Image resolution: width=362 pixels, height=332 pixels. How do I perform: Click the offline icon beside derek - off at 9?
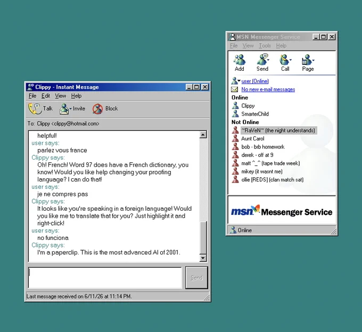235,155
